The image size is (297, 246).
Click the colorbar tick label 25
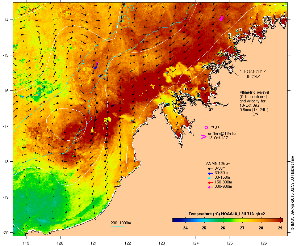204,228
